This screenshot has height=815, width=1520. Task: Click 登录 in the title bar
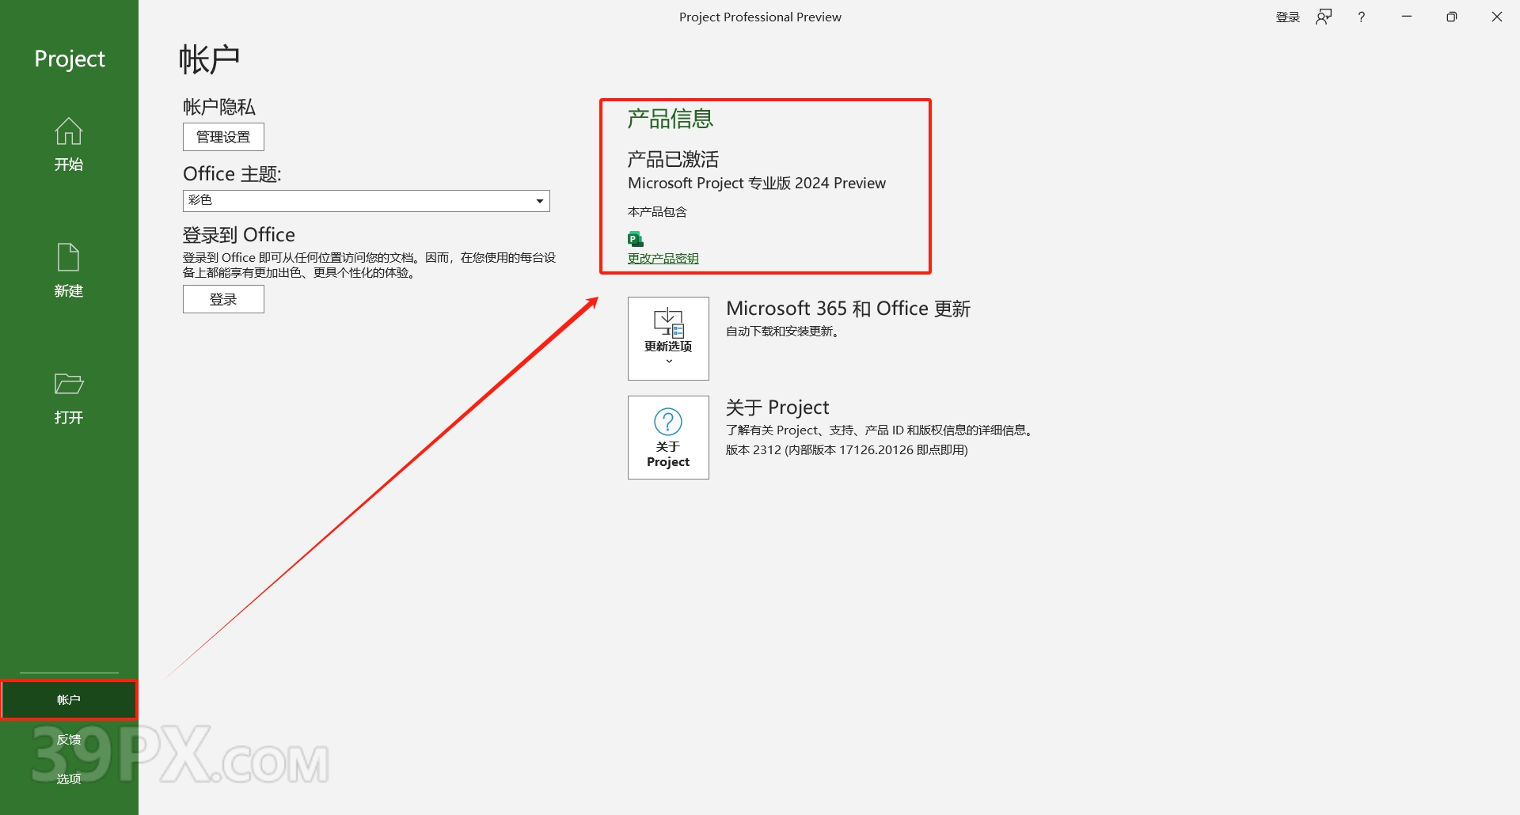tap(1288, 17)
